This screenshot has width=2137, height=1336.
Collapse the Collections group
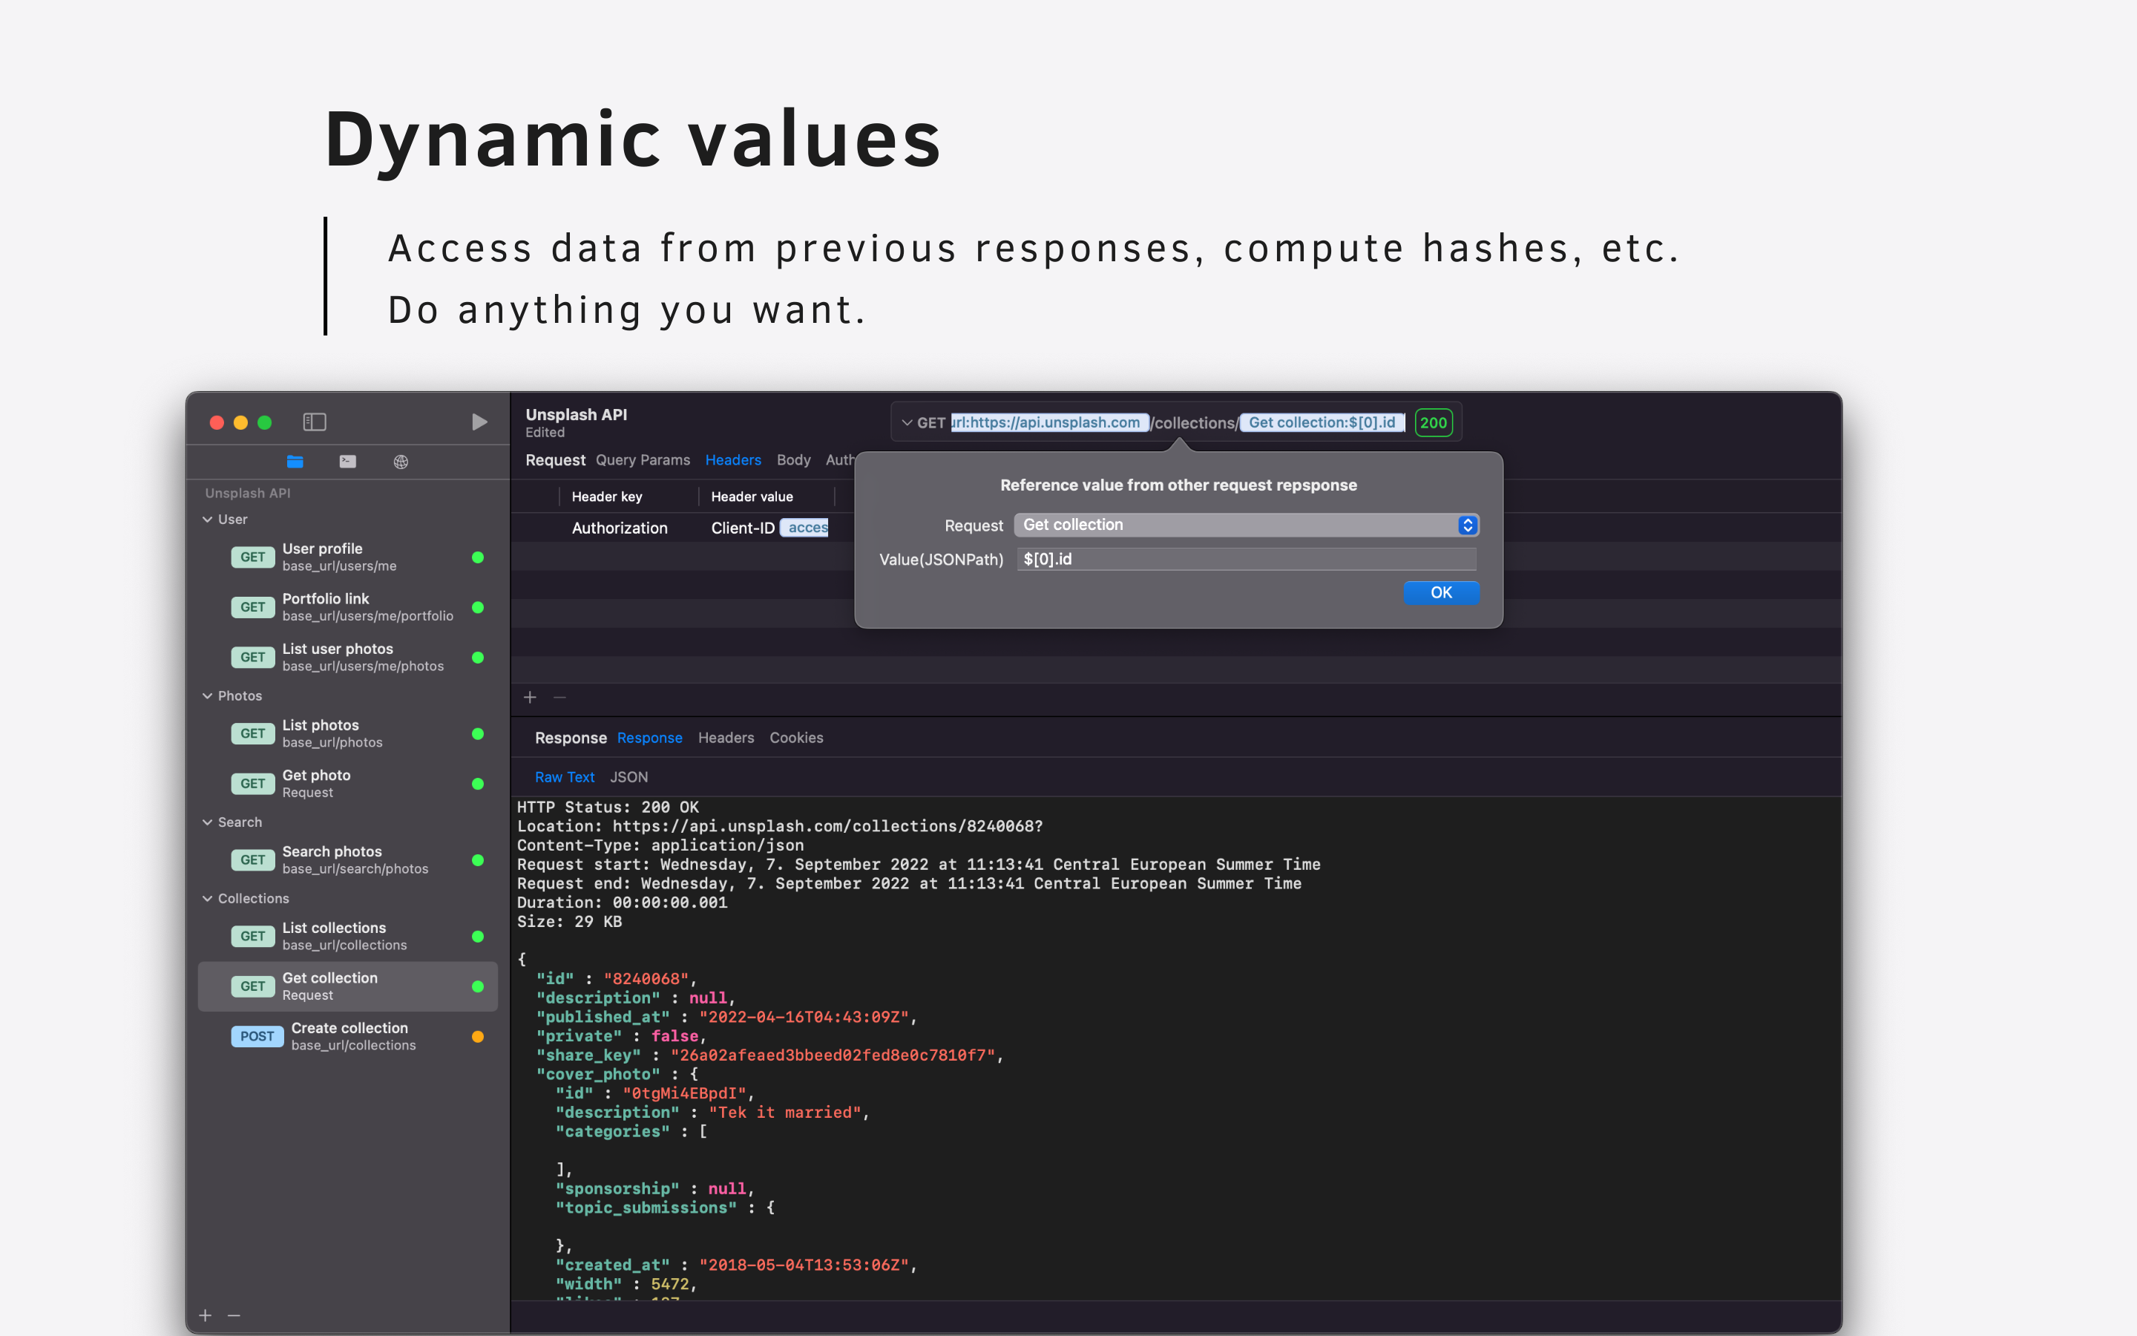click(x=208, y=899)
